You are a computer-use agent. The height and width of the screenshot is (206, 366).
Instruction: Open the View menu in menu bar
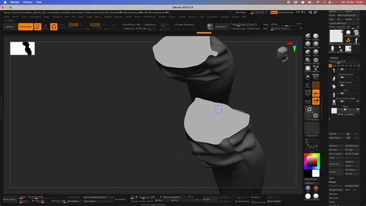click(x=39, y=2)
